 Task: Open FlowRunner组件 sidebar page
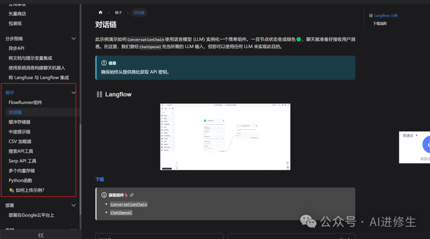pyautogui.click(x=25, y=102)
